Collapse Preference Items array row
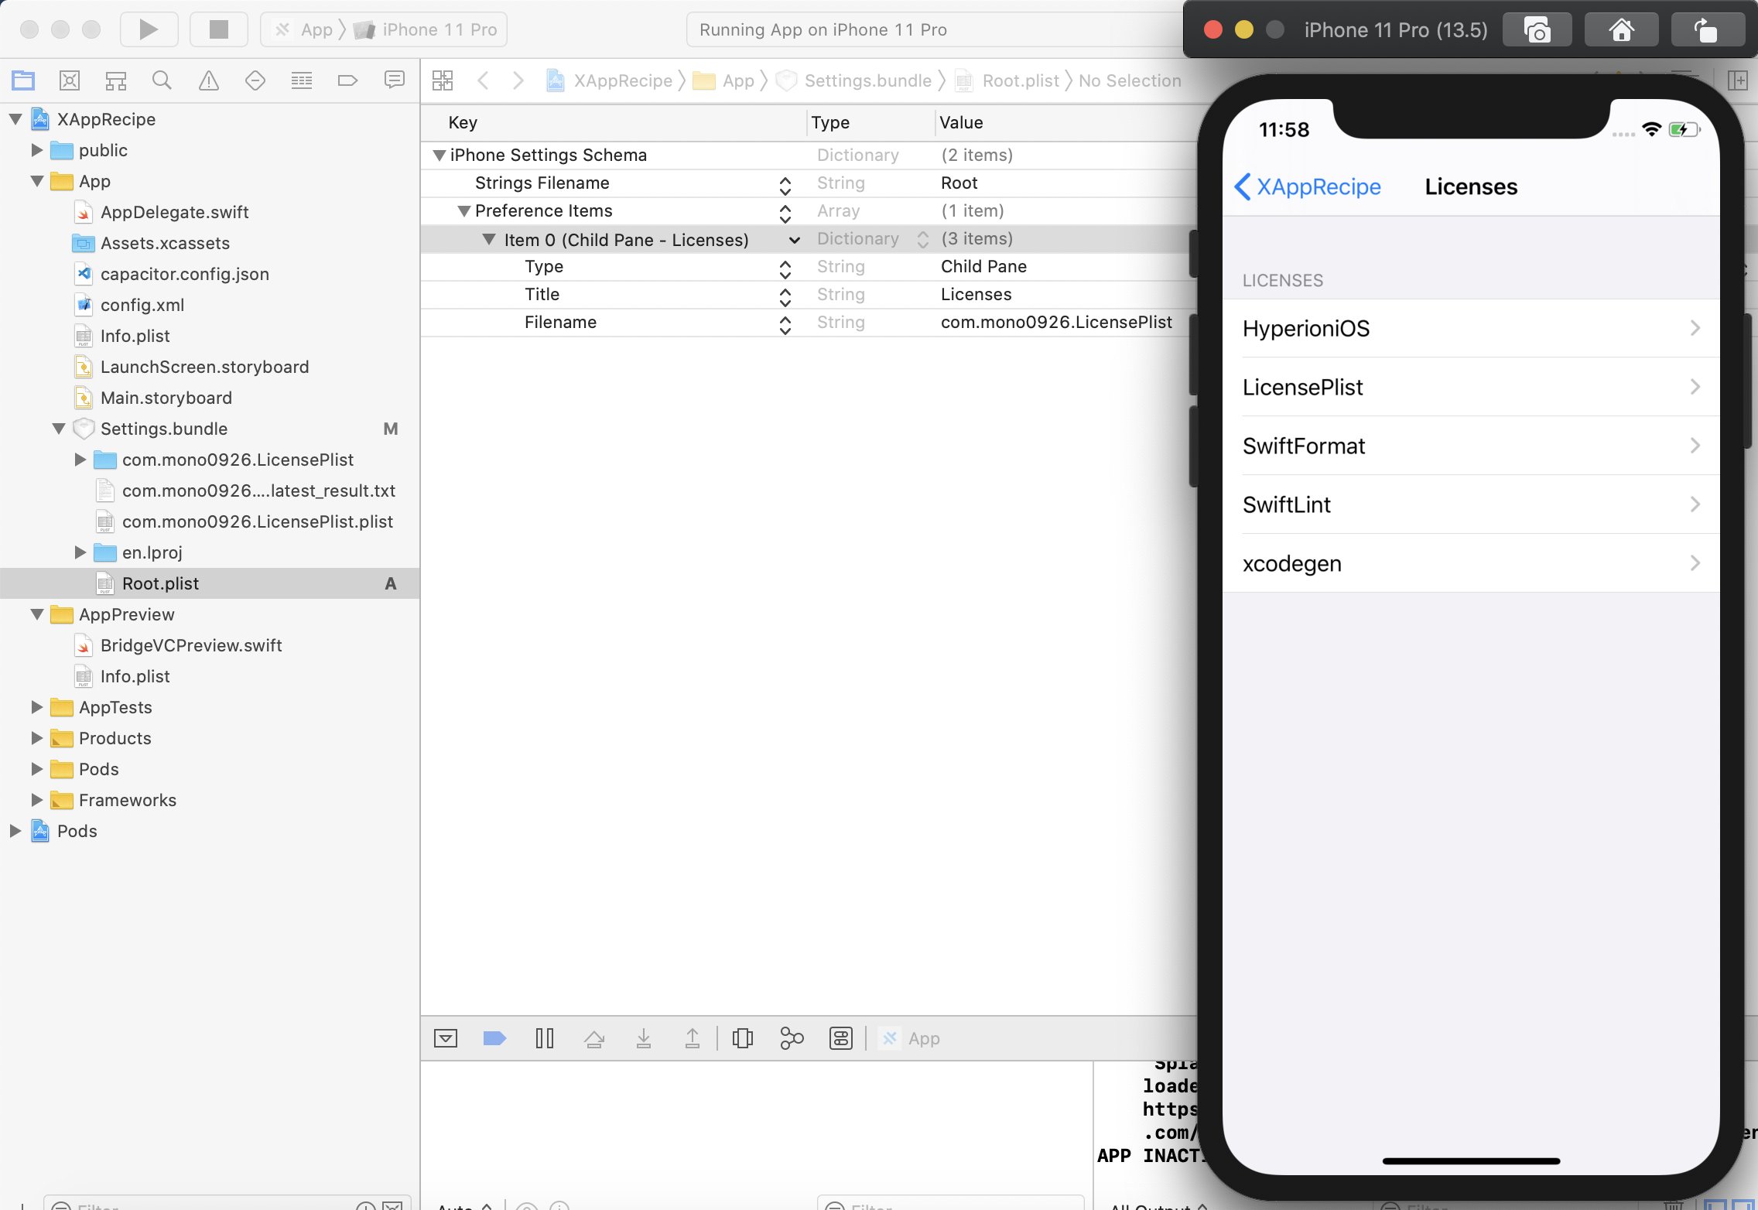 464,210
